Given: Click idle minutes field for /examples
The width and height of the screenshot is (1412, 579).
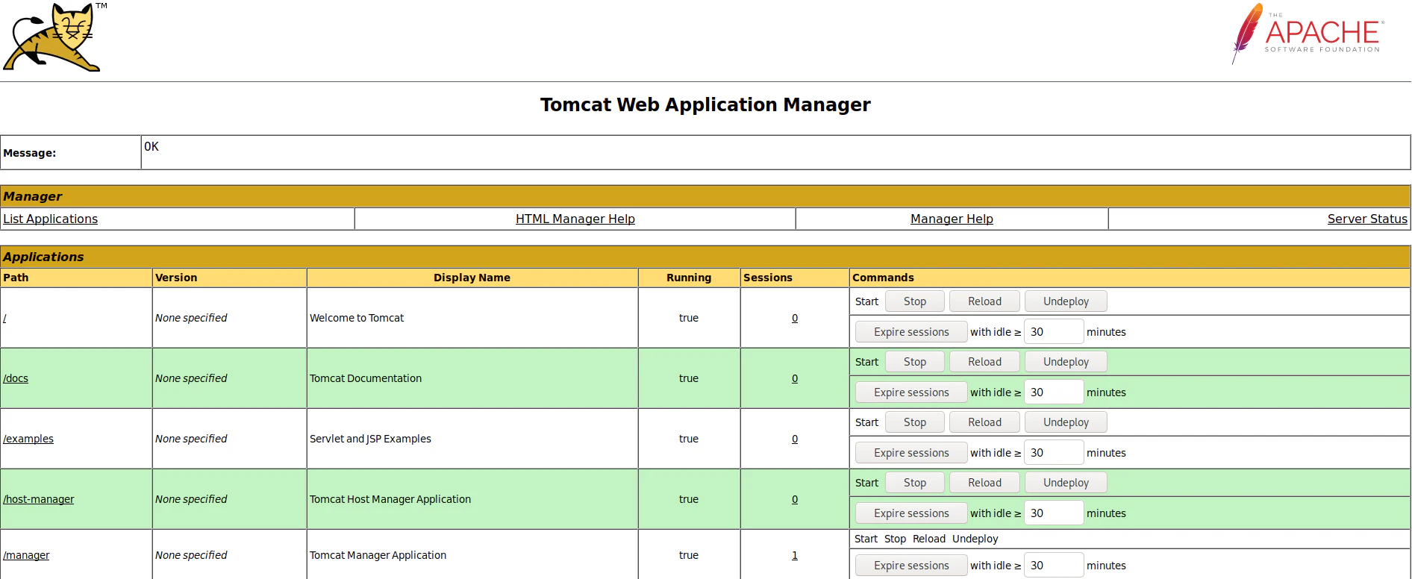Looking at the screenshot, I should coord(1054,453).
